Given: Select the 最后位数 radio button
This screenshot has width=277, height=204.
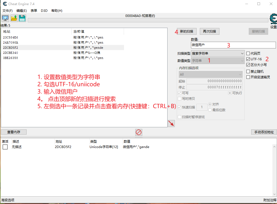Looking at the screenshot, I should coord(210,110).
